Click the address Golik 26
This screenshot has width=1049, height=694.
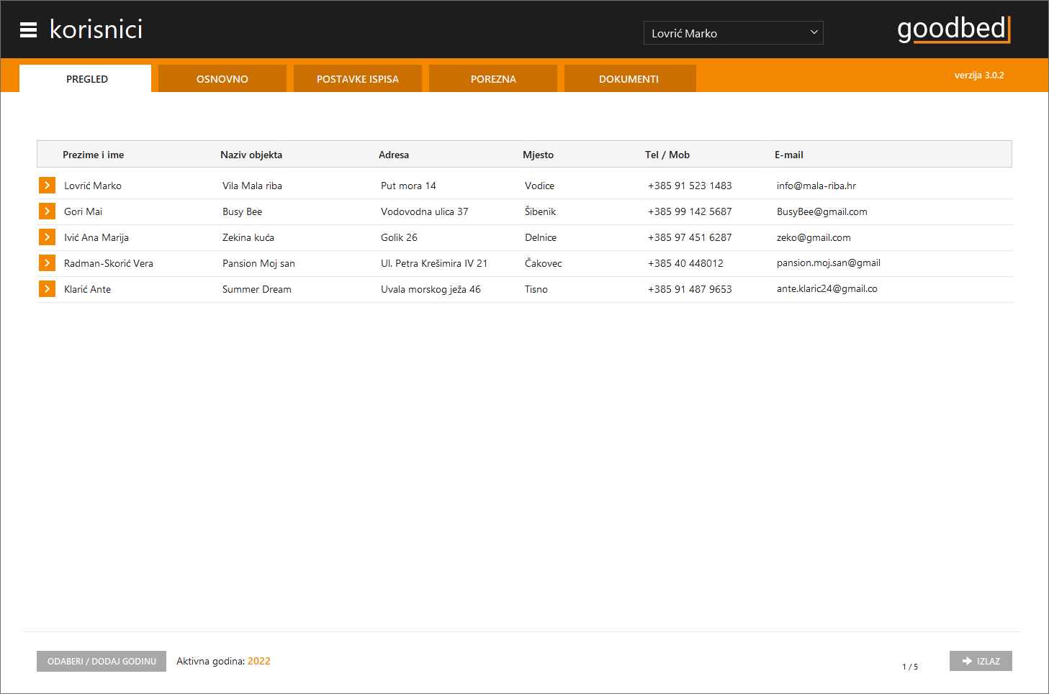(x=399, y=237)
